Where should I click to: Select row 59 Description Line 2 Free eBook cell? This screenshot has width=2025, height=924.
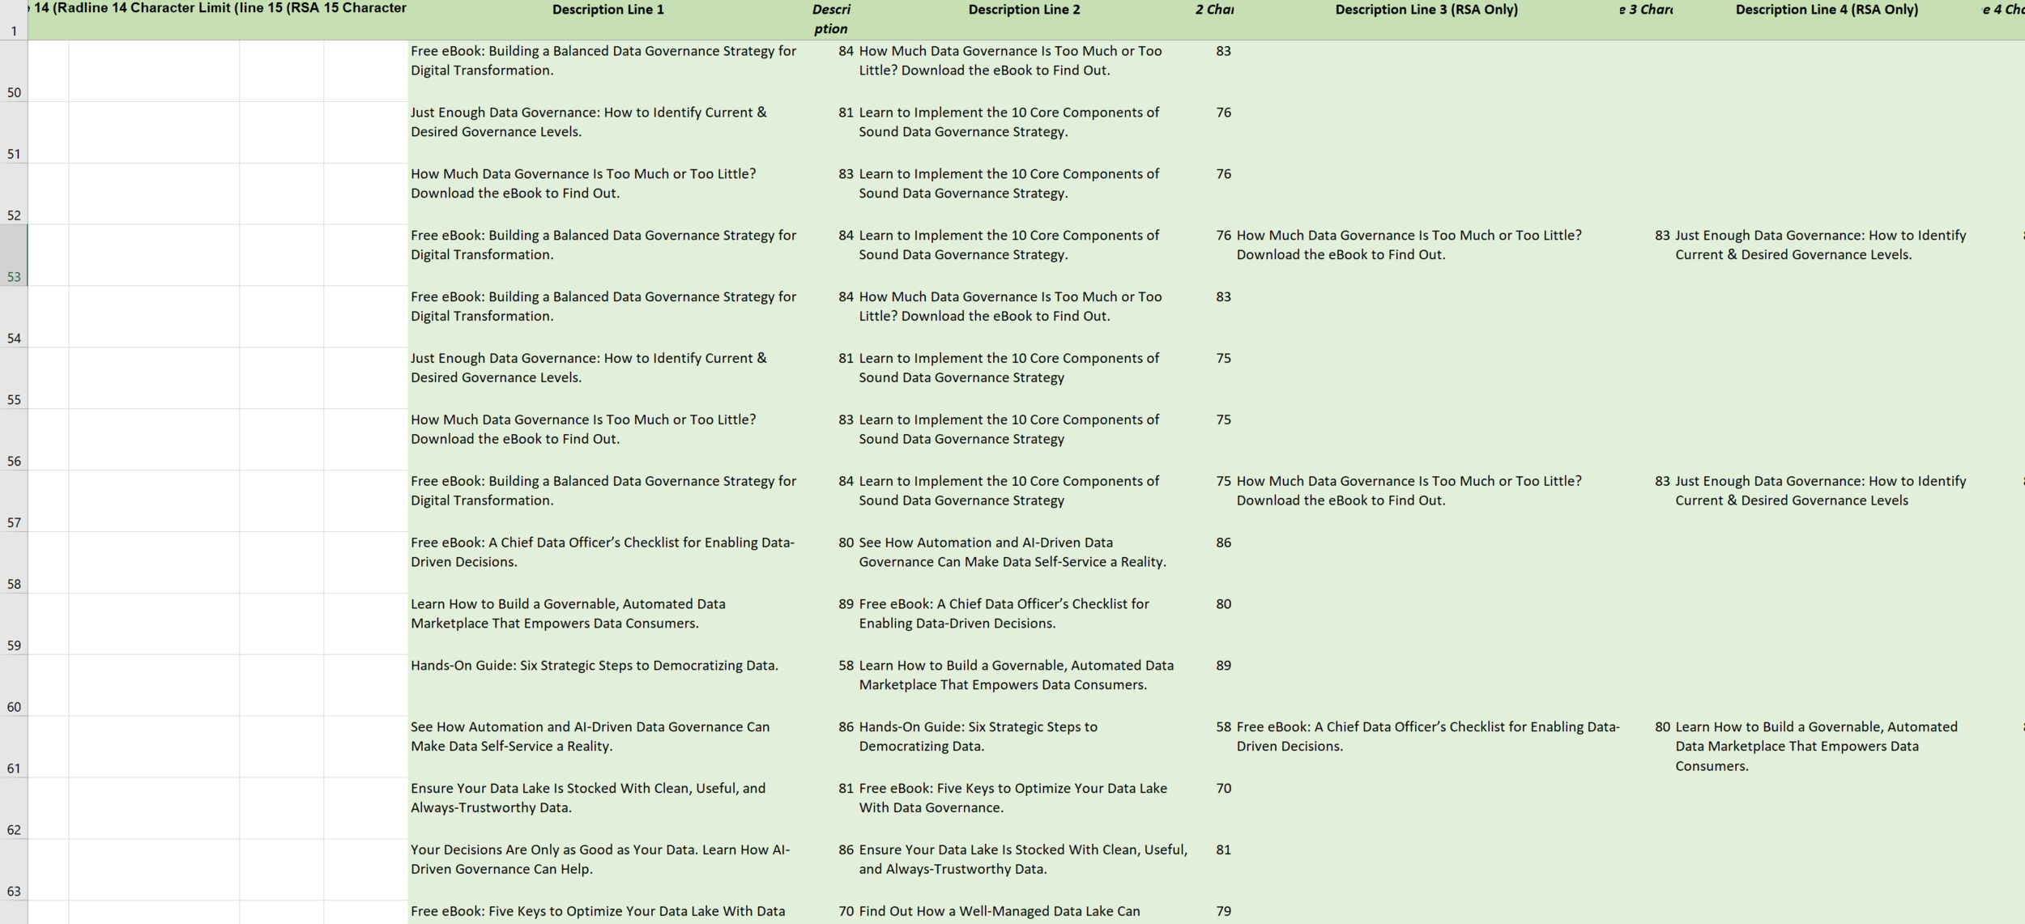[x=1004, y=614]
